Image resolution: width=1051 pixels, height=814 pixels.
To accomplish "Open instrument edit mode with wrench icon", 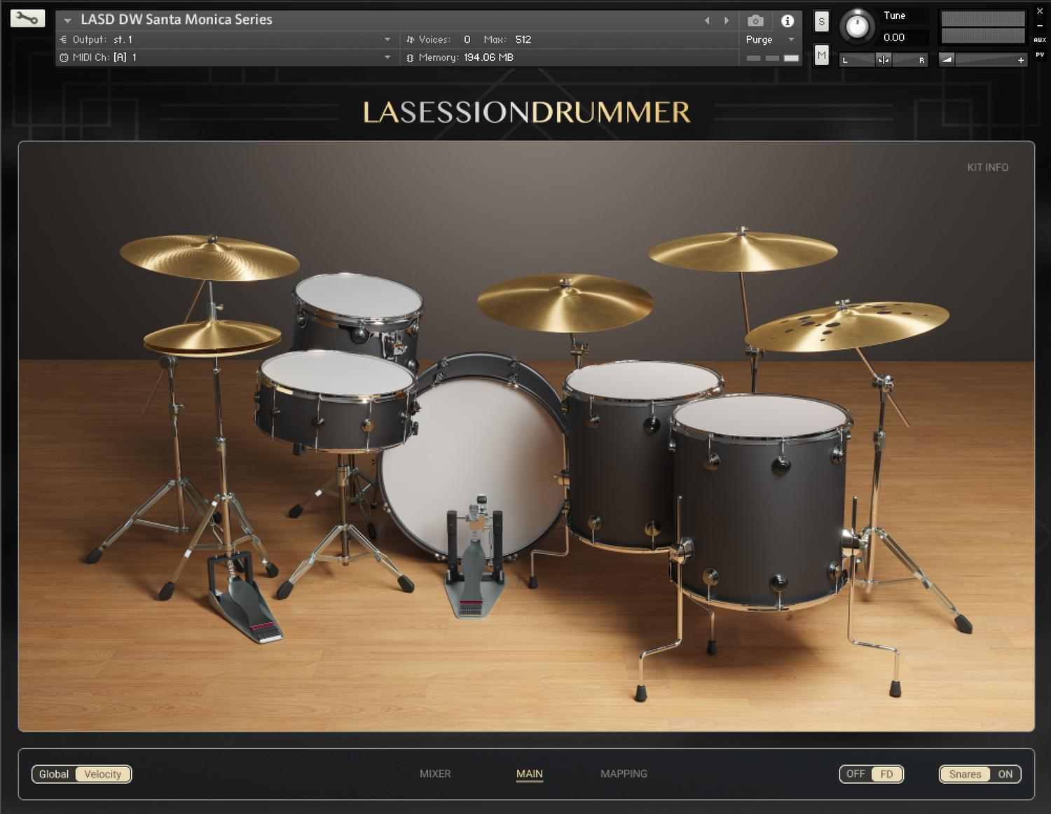I will coord(27,19).
